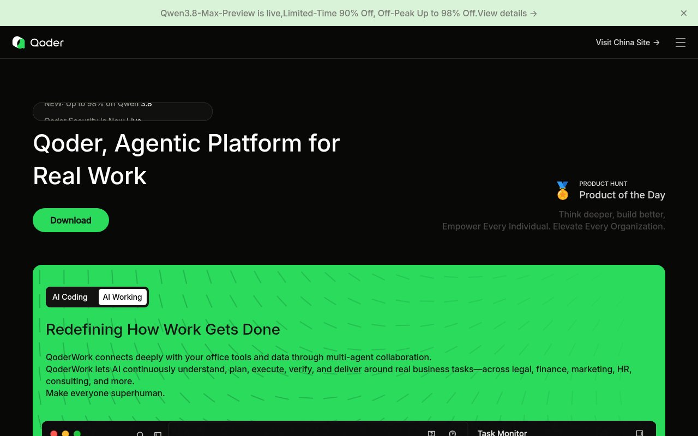Click the Qoder logo
The width and height of the screenshot is (698, 436).
(38, 43)
